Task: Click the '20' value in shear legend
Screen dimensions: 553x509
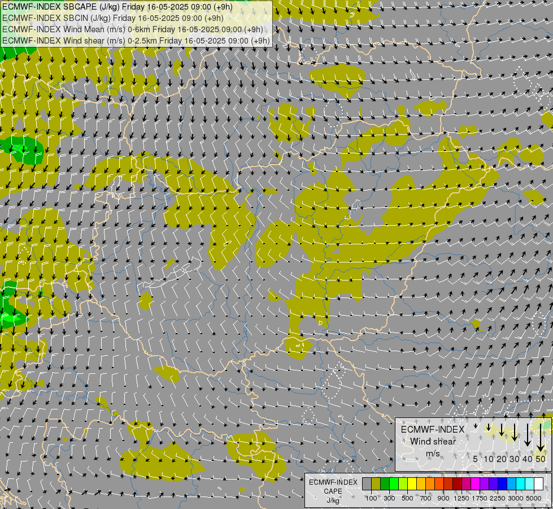Action: click(502, 459)
